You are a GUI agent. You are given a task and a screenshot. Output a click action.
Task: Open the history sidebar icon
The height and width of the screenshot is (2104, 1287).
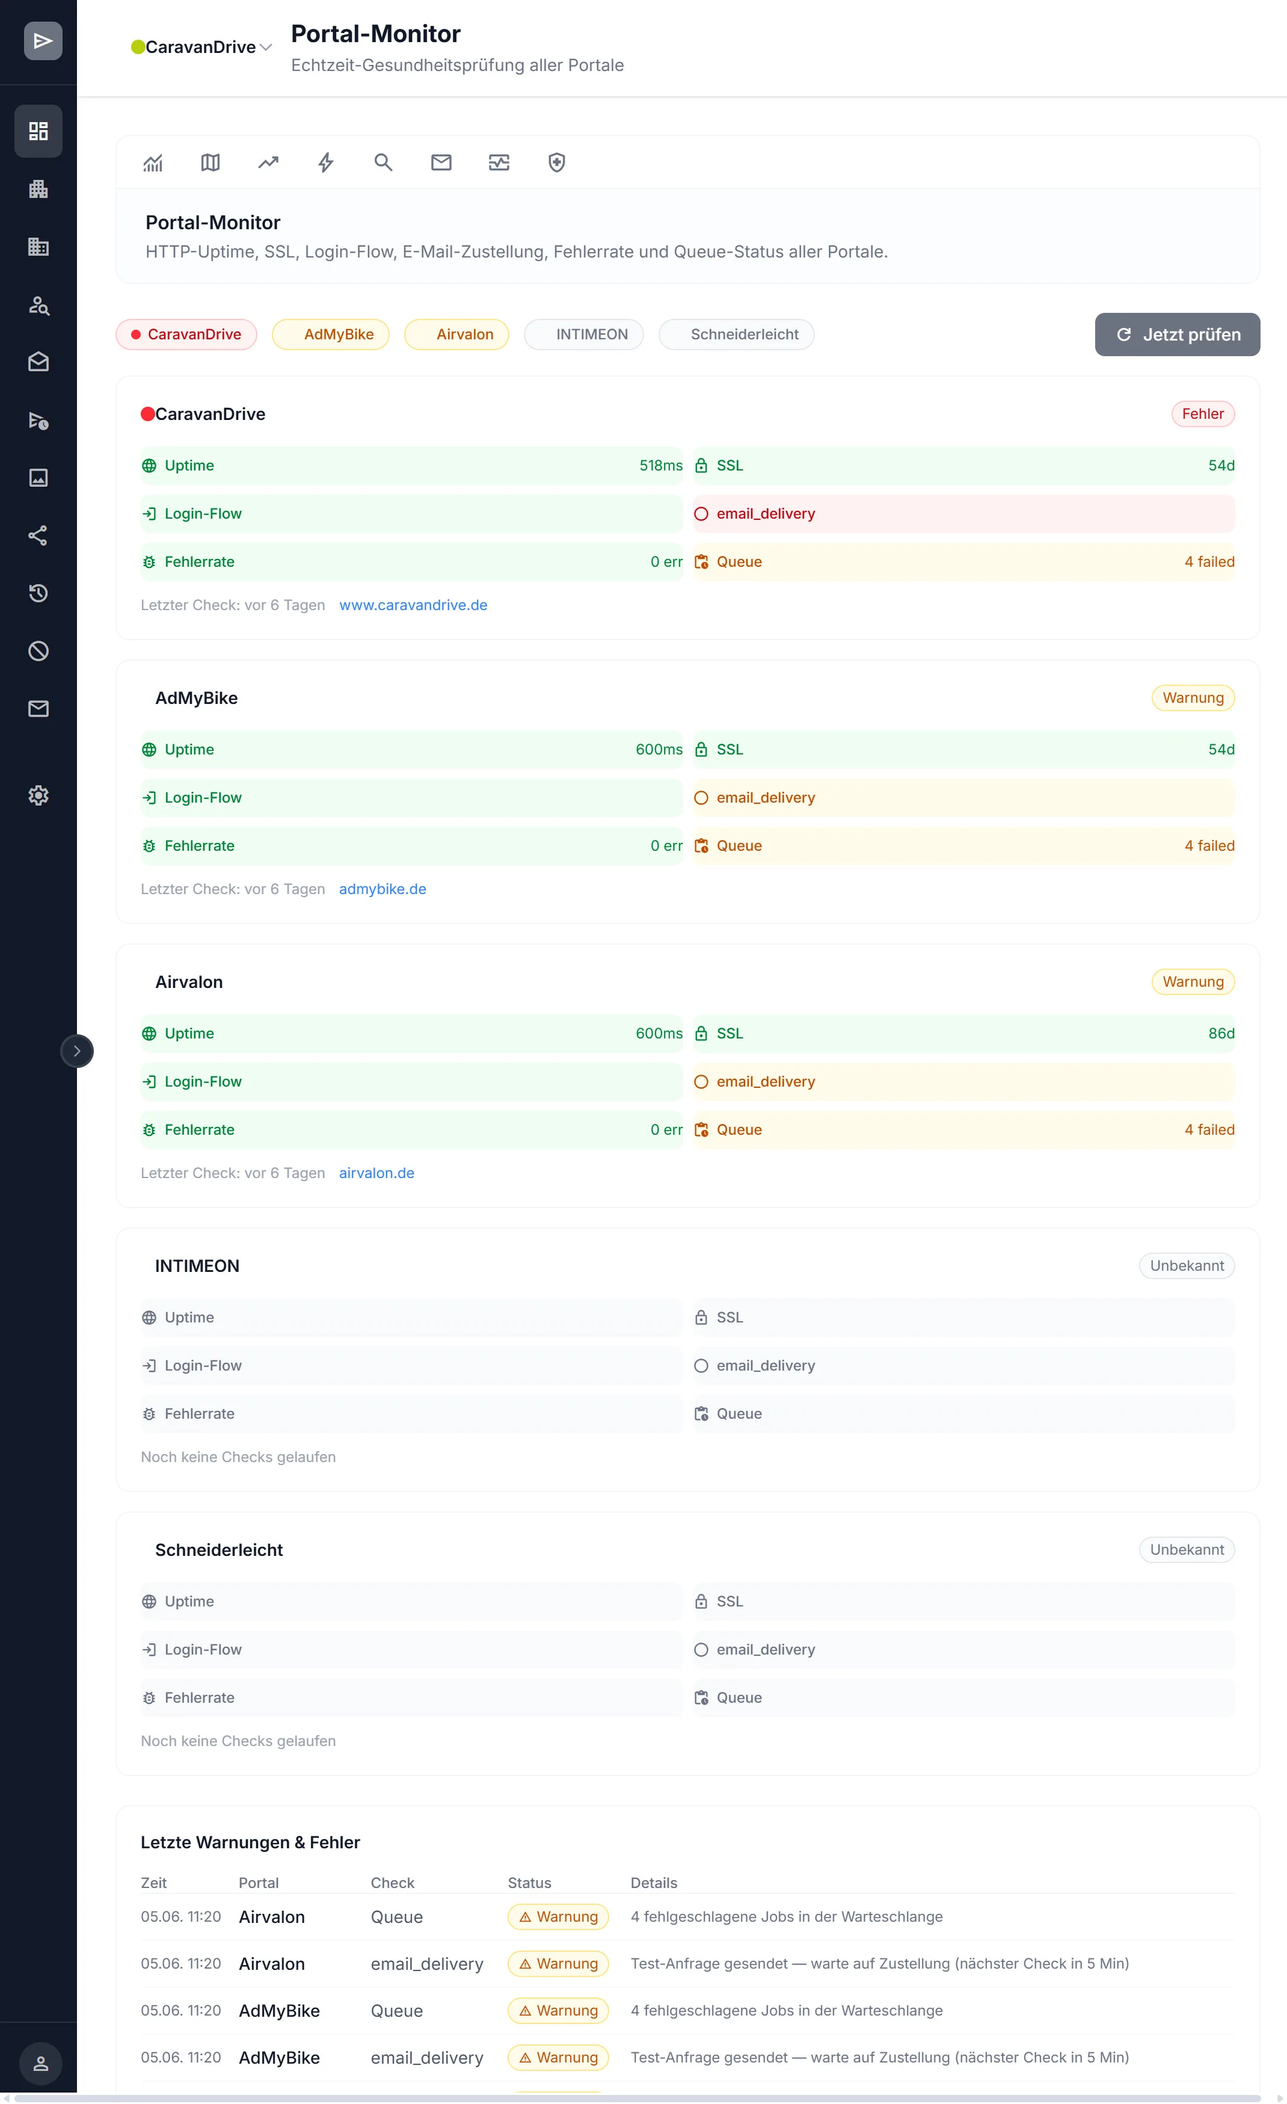click(x=38, y=593)
